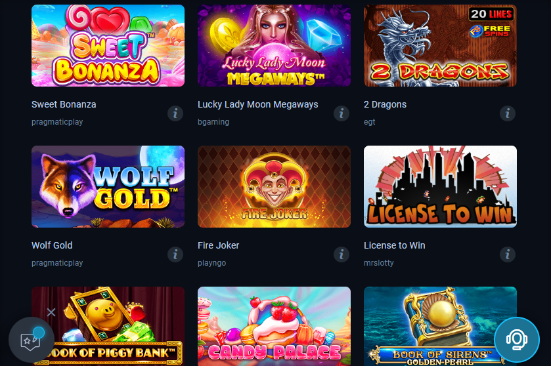The height and width of the screenshot is (366, 551).
Task: Dismiss the rewards widget with the X
Action: (x=51, y=312)
